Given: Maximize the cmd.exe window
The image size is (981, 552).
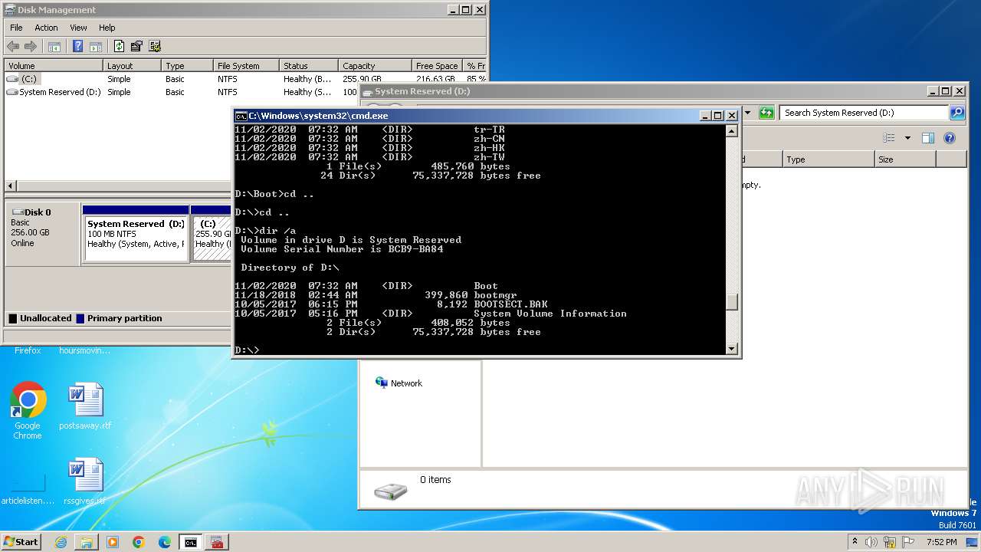Looking at the screenshot, I should [x=718, y=115].
